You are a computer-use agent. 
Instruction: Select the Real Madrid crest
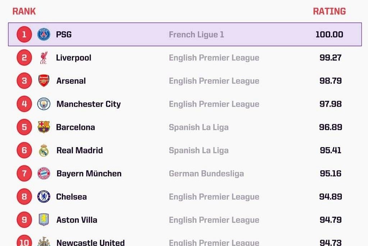point(44,150)
